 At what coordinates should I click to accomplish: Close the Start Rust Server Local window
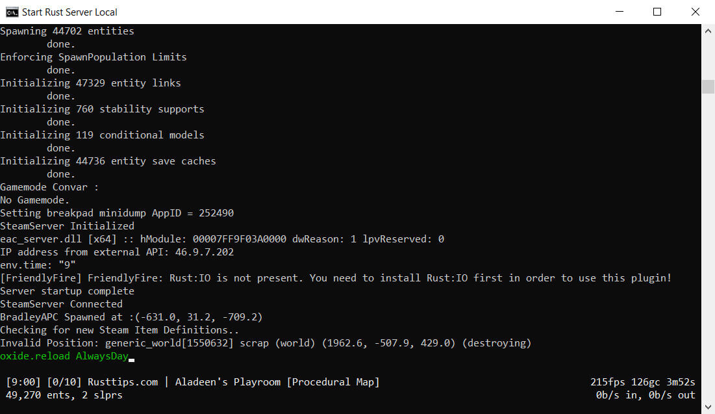click(695, 11)
